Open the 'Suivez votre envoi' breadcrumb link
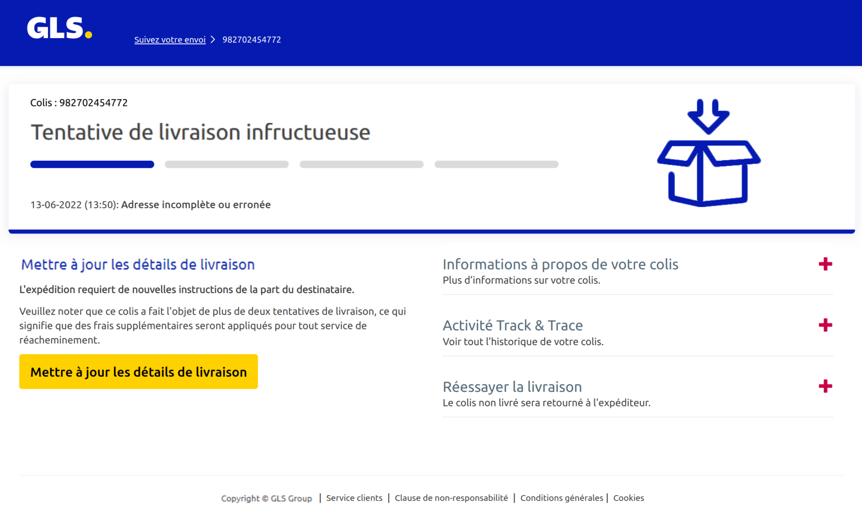This screenshot has width=862, height=514. (170, 40)
